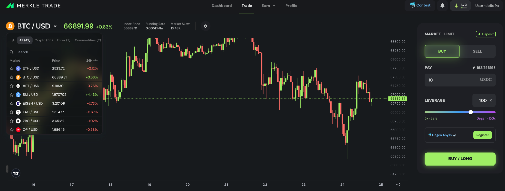Go to the Dashboard tab
505x191 pixels.
tap(222, 6)
